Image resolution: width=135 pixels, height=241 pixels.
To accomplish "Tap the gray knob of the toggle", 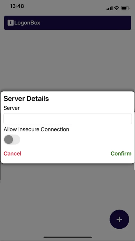I will [9, 140].
